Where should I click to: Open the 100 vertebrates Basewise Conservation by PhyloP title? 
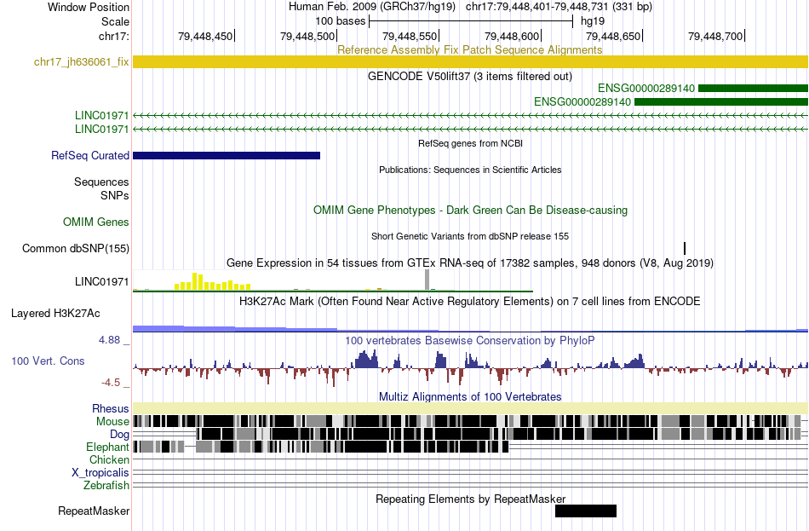(x=470, y=340)
